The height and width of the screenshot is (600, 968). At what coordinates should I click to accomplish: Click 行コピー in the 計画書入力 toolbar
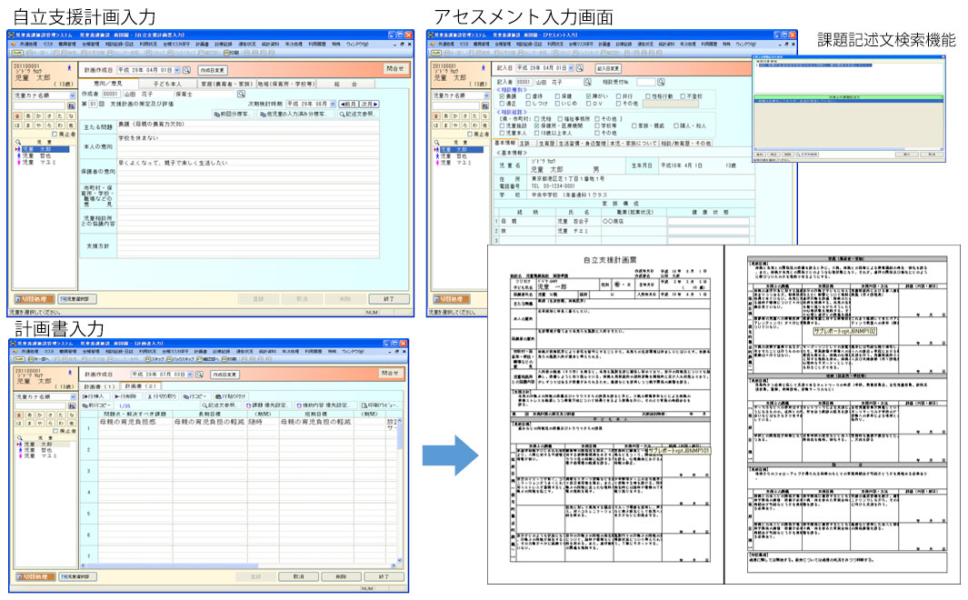pos(195,396)
